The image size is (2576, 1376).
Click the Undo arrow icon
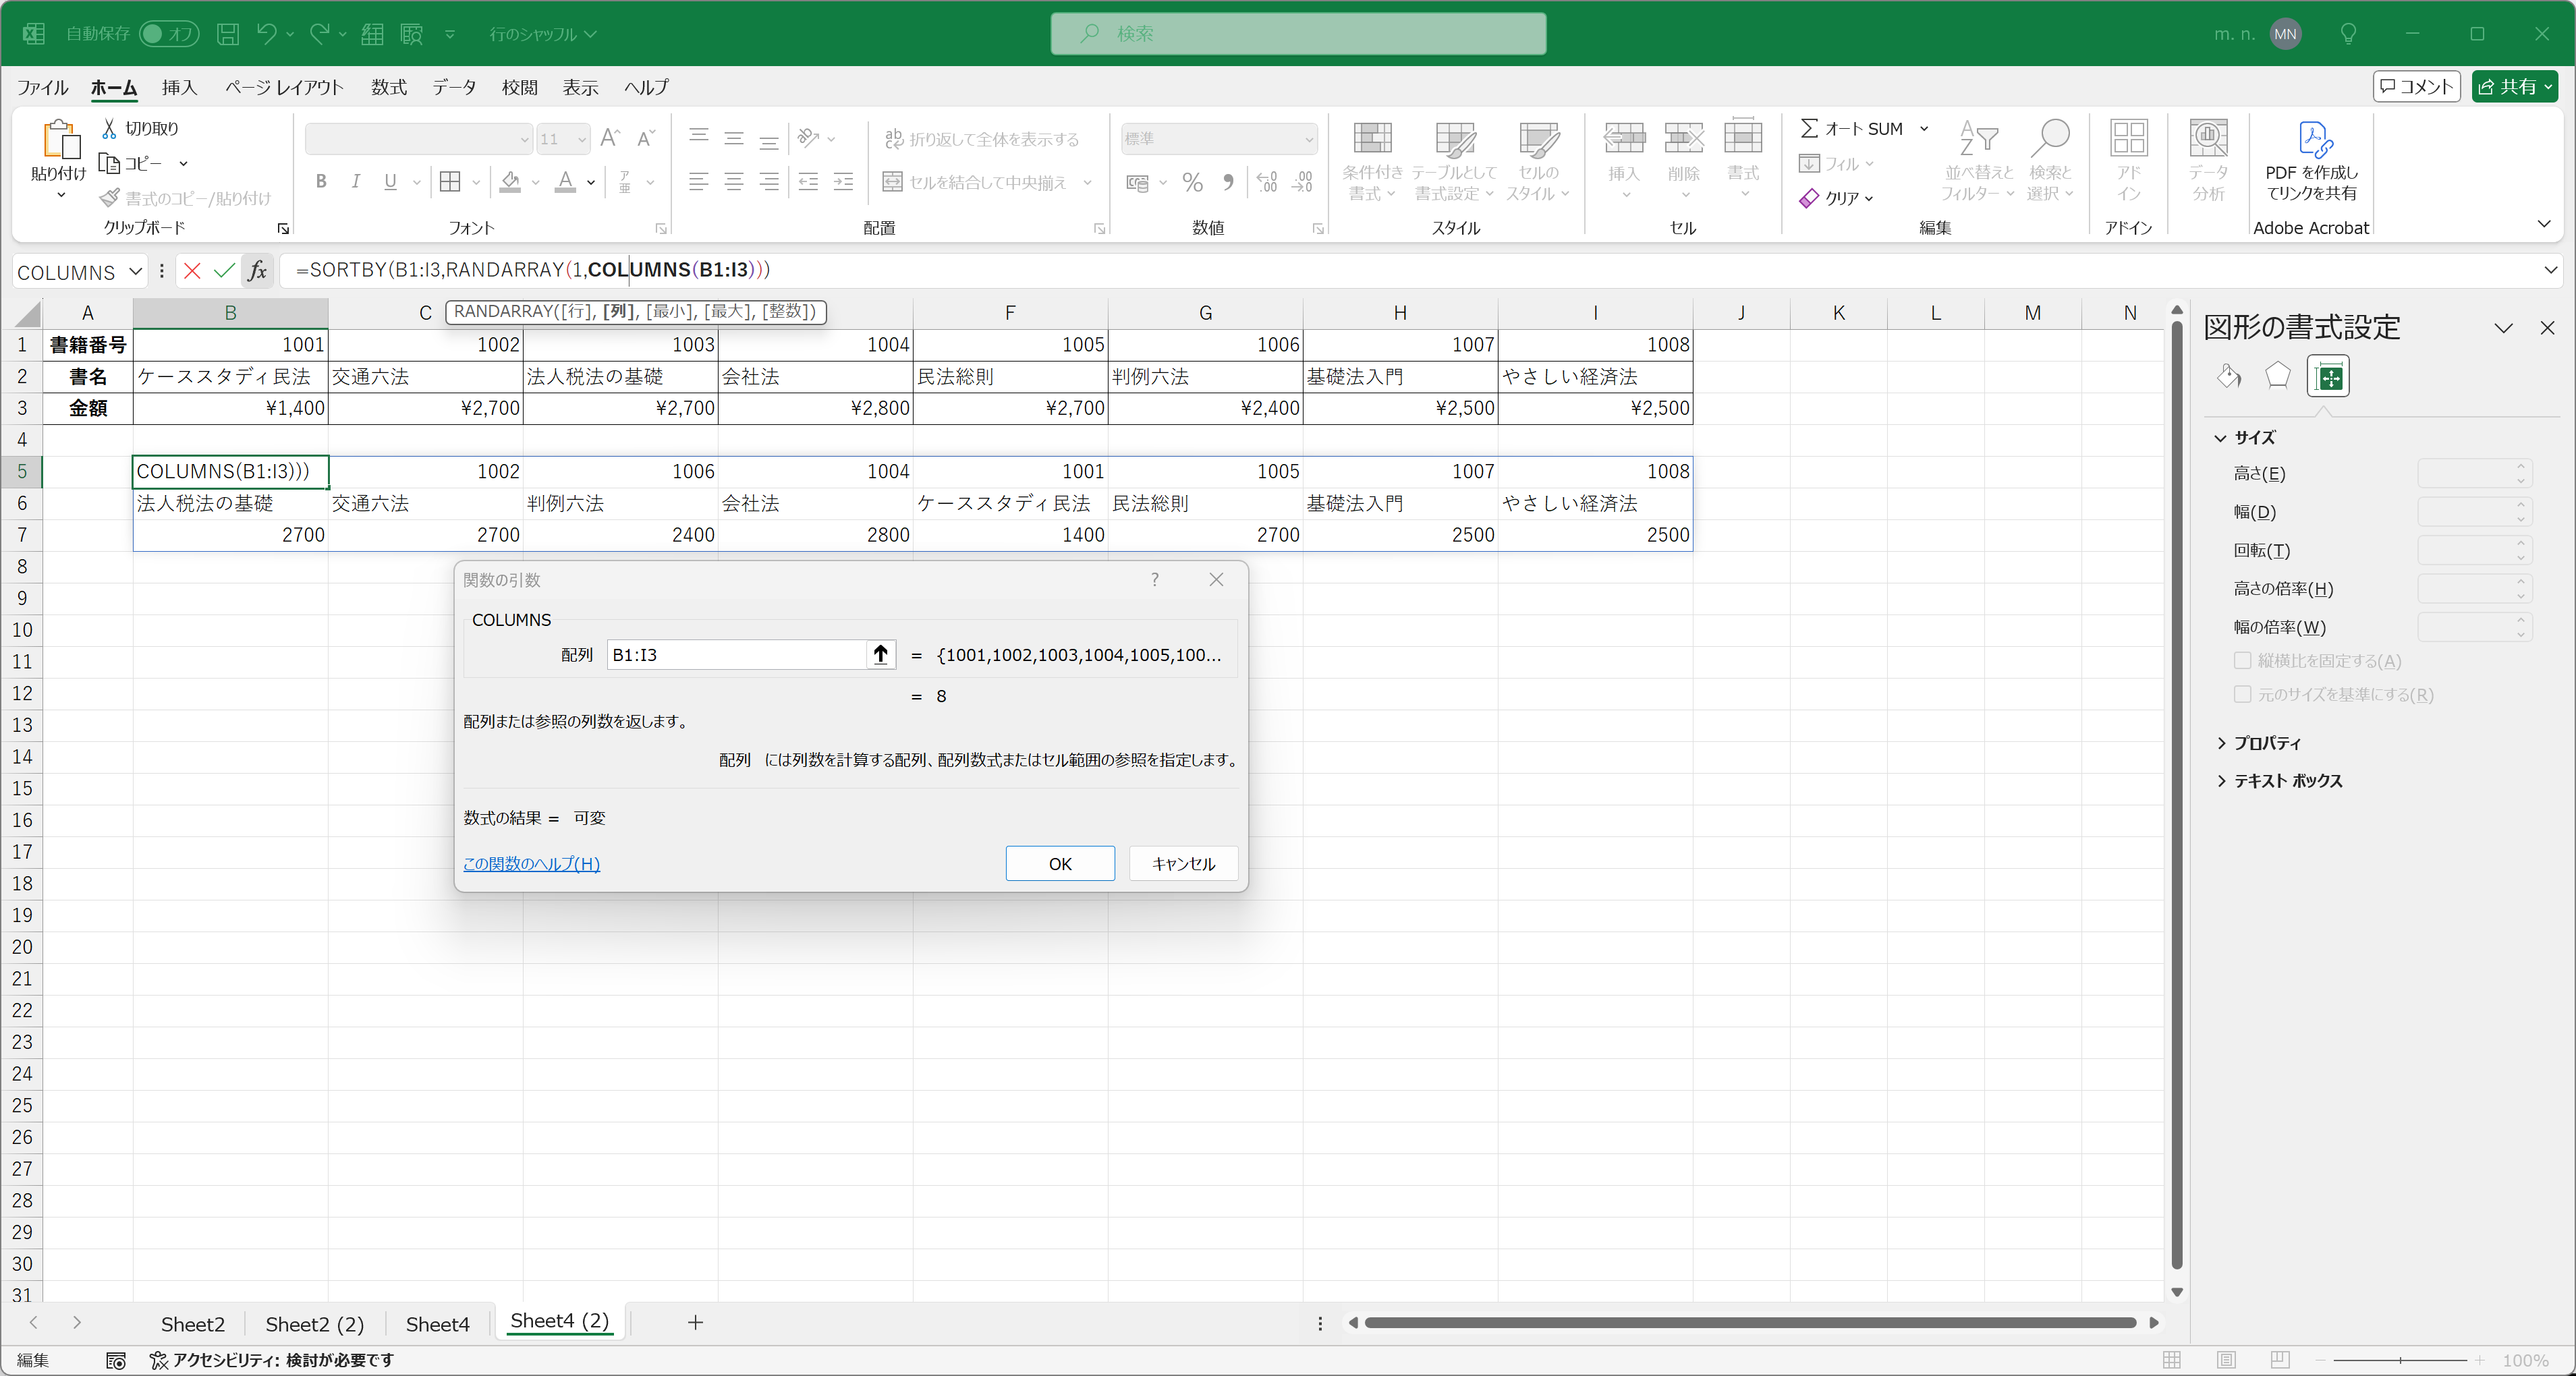pyautogui.click(x=266, y=33)
